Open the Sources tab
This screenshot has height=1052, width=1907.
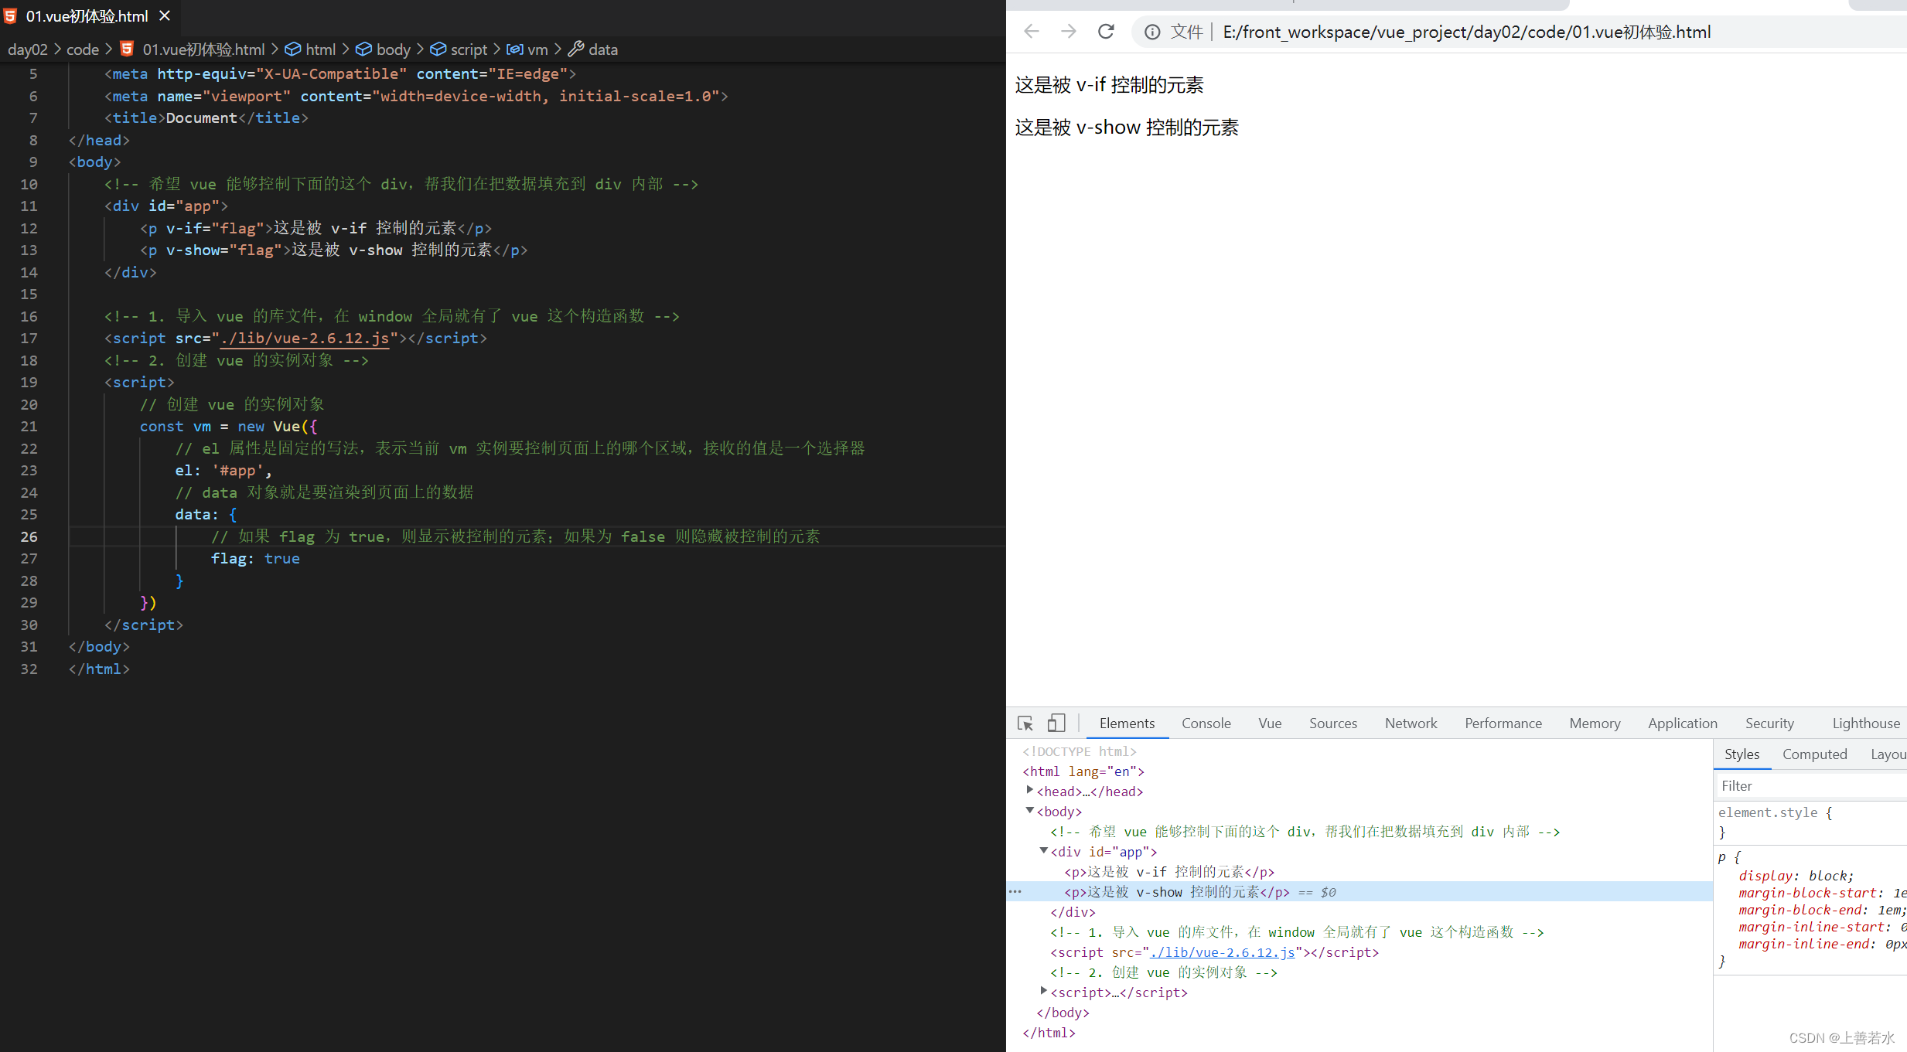(1333, 723)
